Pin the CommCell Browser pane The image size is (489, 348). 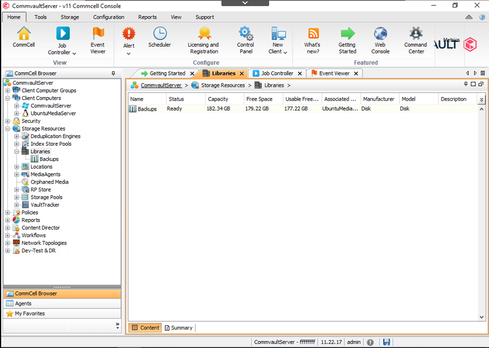click(x=113, y=73)
